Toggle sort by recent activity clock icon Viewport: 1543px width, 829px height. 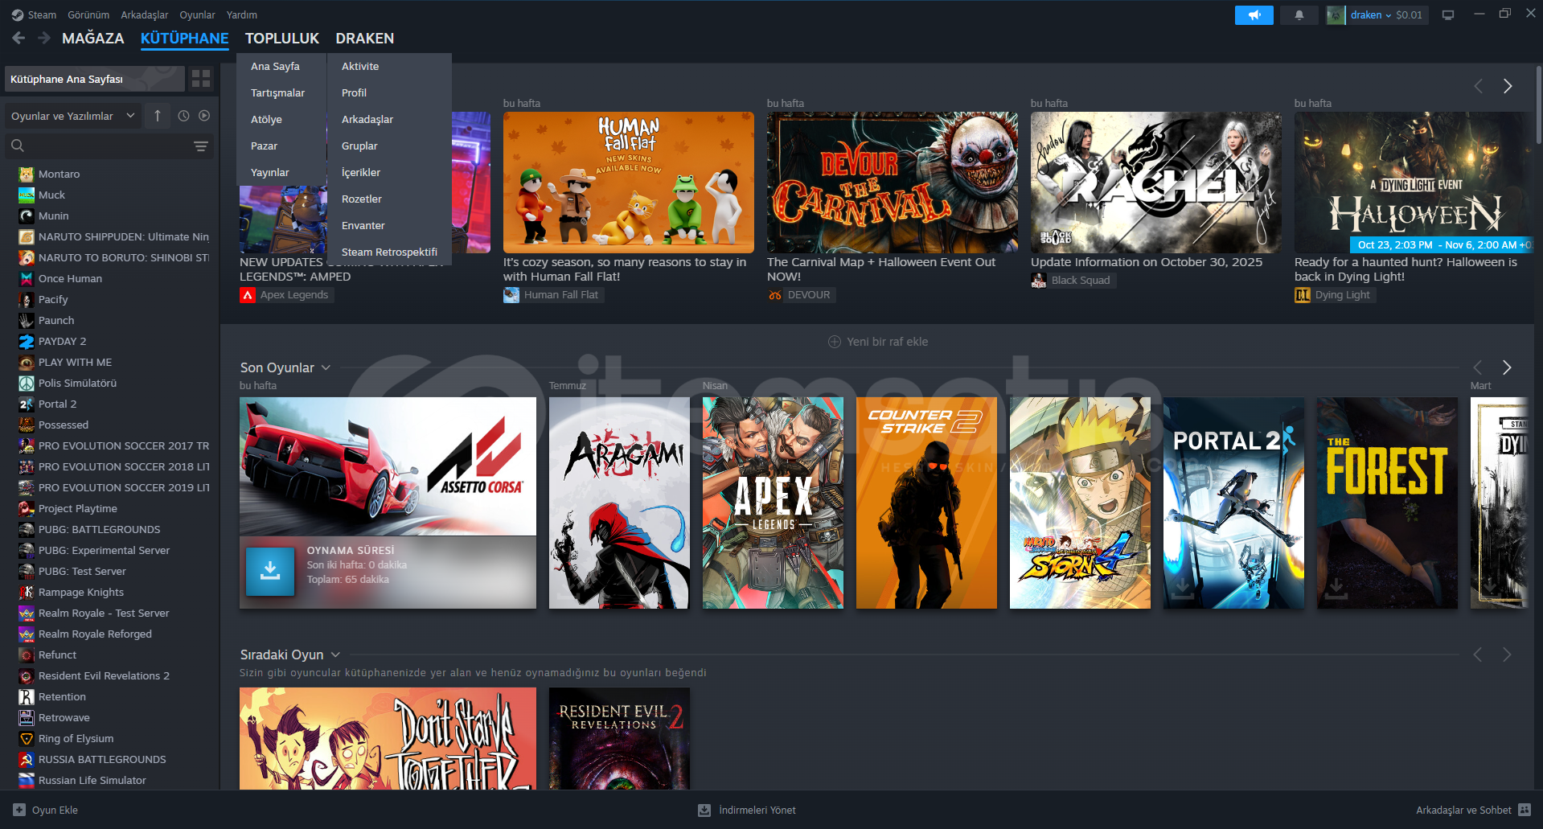[x=183, y=116]
